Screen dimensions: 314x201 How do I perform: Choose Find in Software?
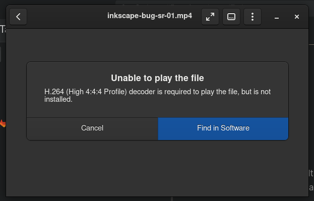pyautogui.click(x=223, y=129)
